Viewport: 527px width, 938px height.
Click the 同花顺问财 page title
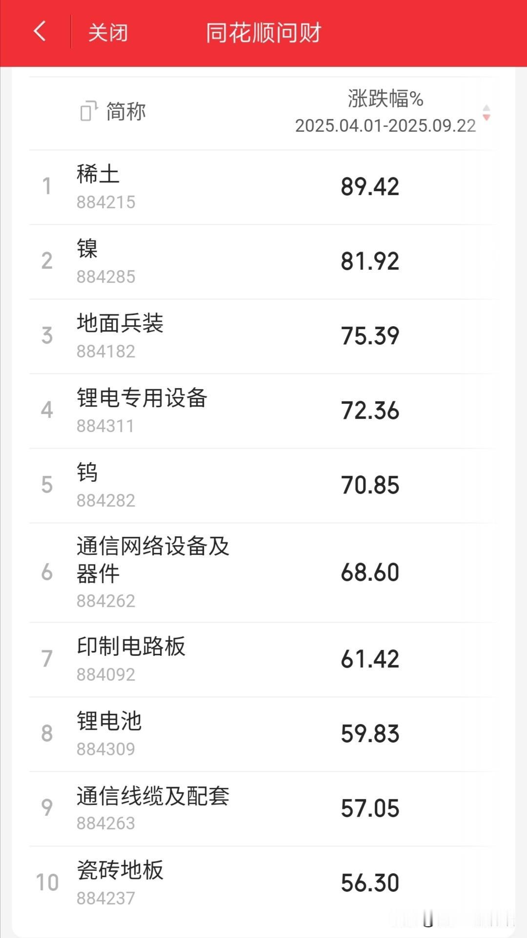[x=263, y=33]
